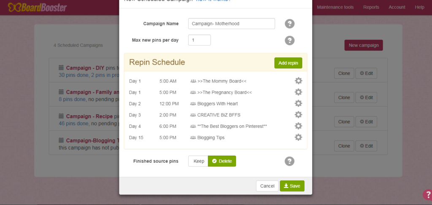The width and height of the screenshot is (432, 205).
Task: Click gear icon for CREATIVE BIZ BFFS
Action: 298,115
